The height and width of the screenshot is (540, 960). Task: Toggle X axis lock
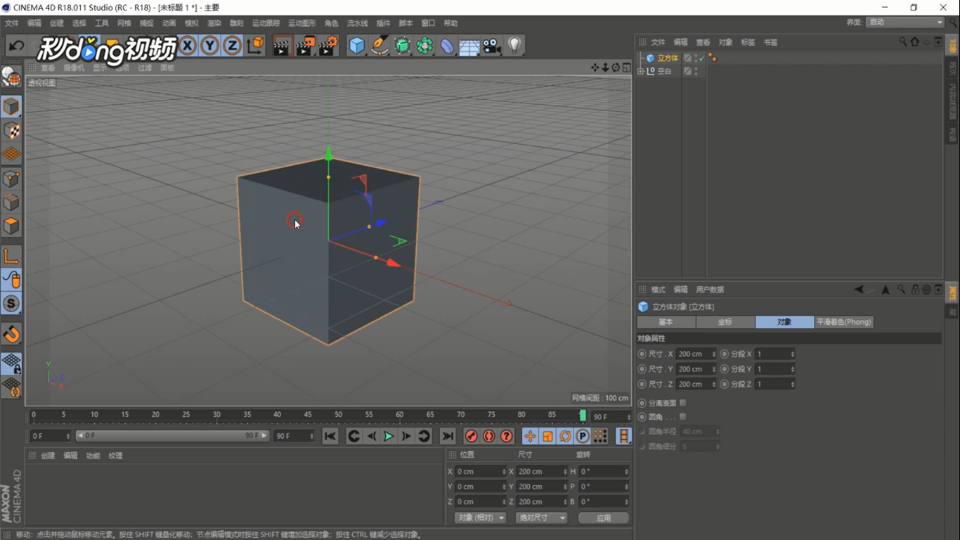coord(187,46)
